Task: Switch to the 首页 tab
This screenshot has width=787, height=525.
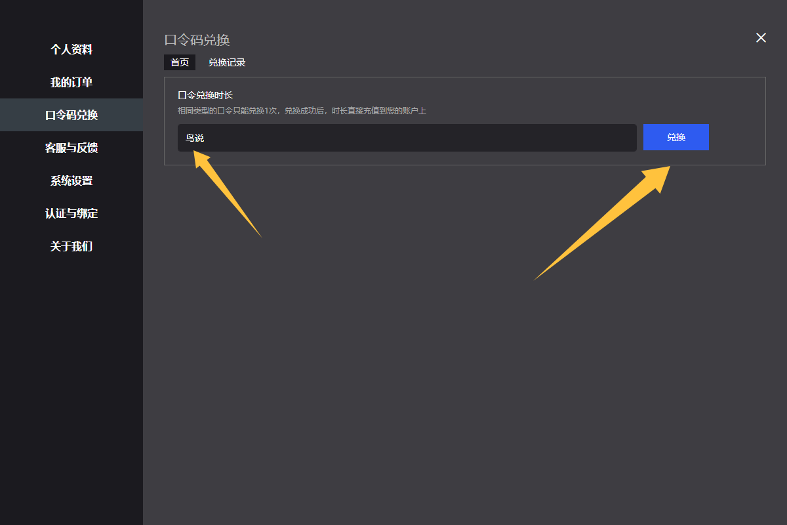Action: click(x=180, y=62)
